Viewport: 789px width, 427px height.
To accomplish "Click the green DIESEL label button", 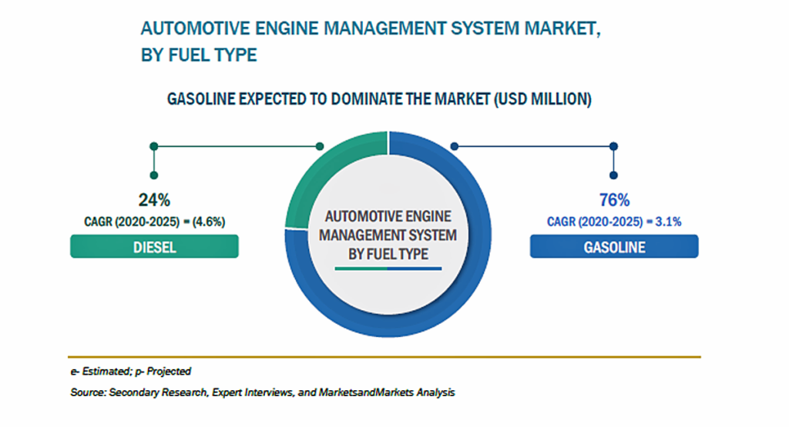I will [x=154, y=247].
